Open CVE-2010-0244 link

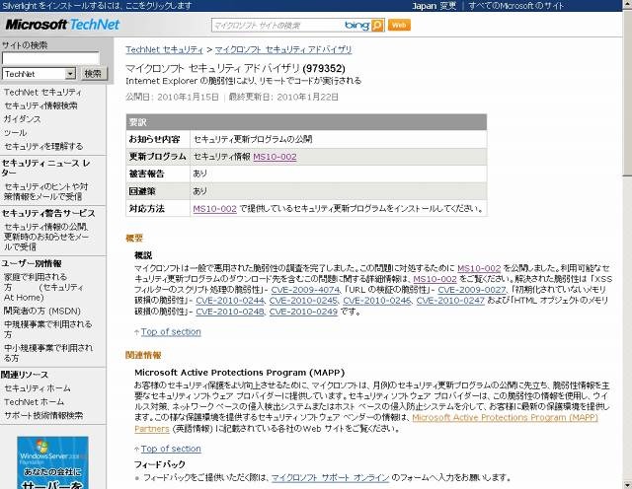tap(230, 301)
